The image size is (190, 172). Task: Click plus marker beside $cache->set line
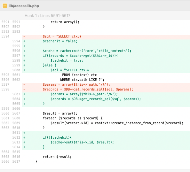point(25,142)
